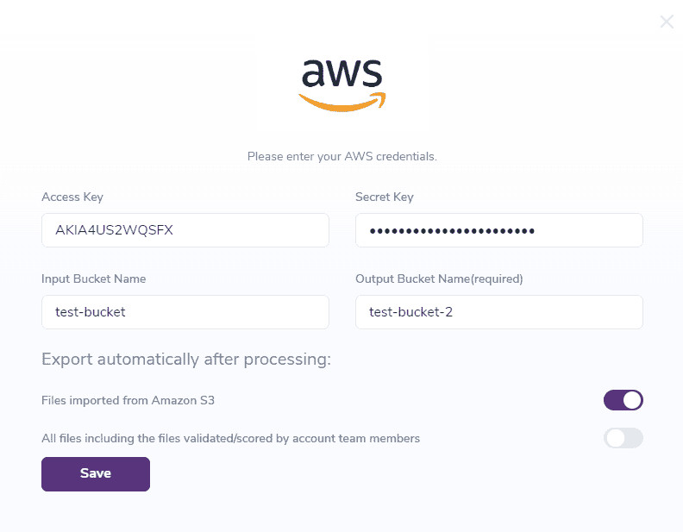Click the Input Bucket Name label

(x=94, y=279)
